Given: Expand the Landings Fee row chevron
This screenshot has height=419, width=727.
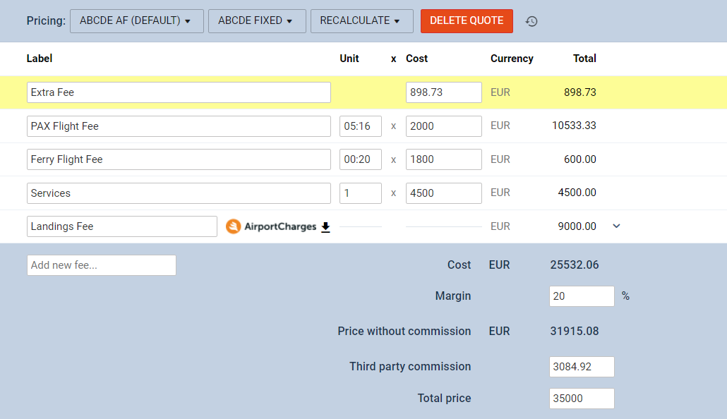Looking at the screenshot, I should point(616,226).
